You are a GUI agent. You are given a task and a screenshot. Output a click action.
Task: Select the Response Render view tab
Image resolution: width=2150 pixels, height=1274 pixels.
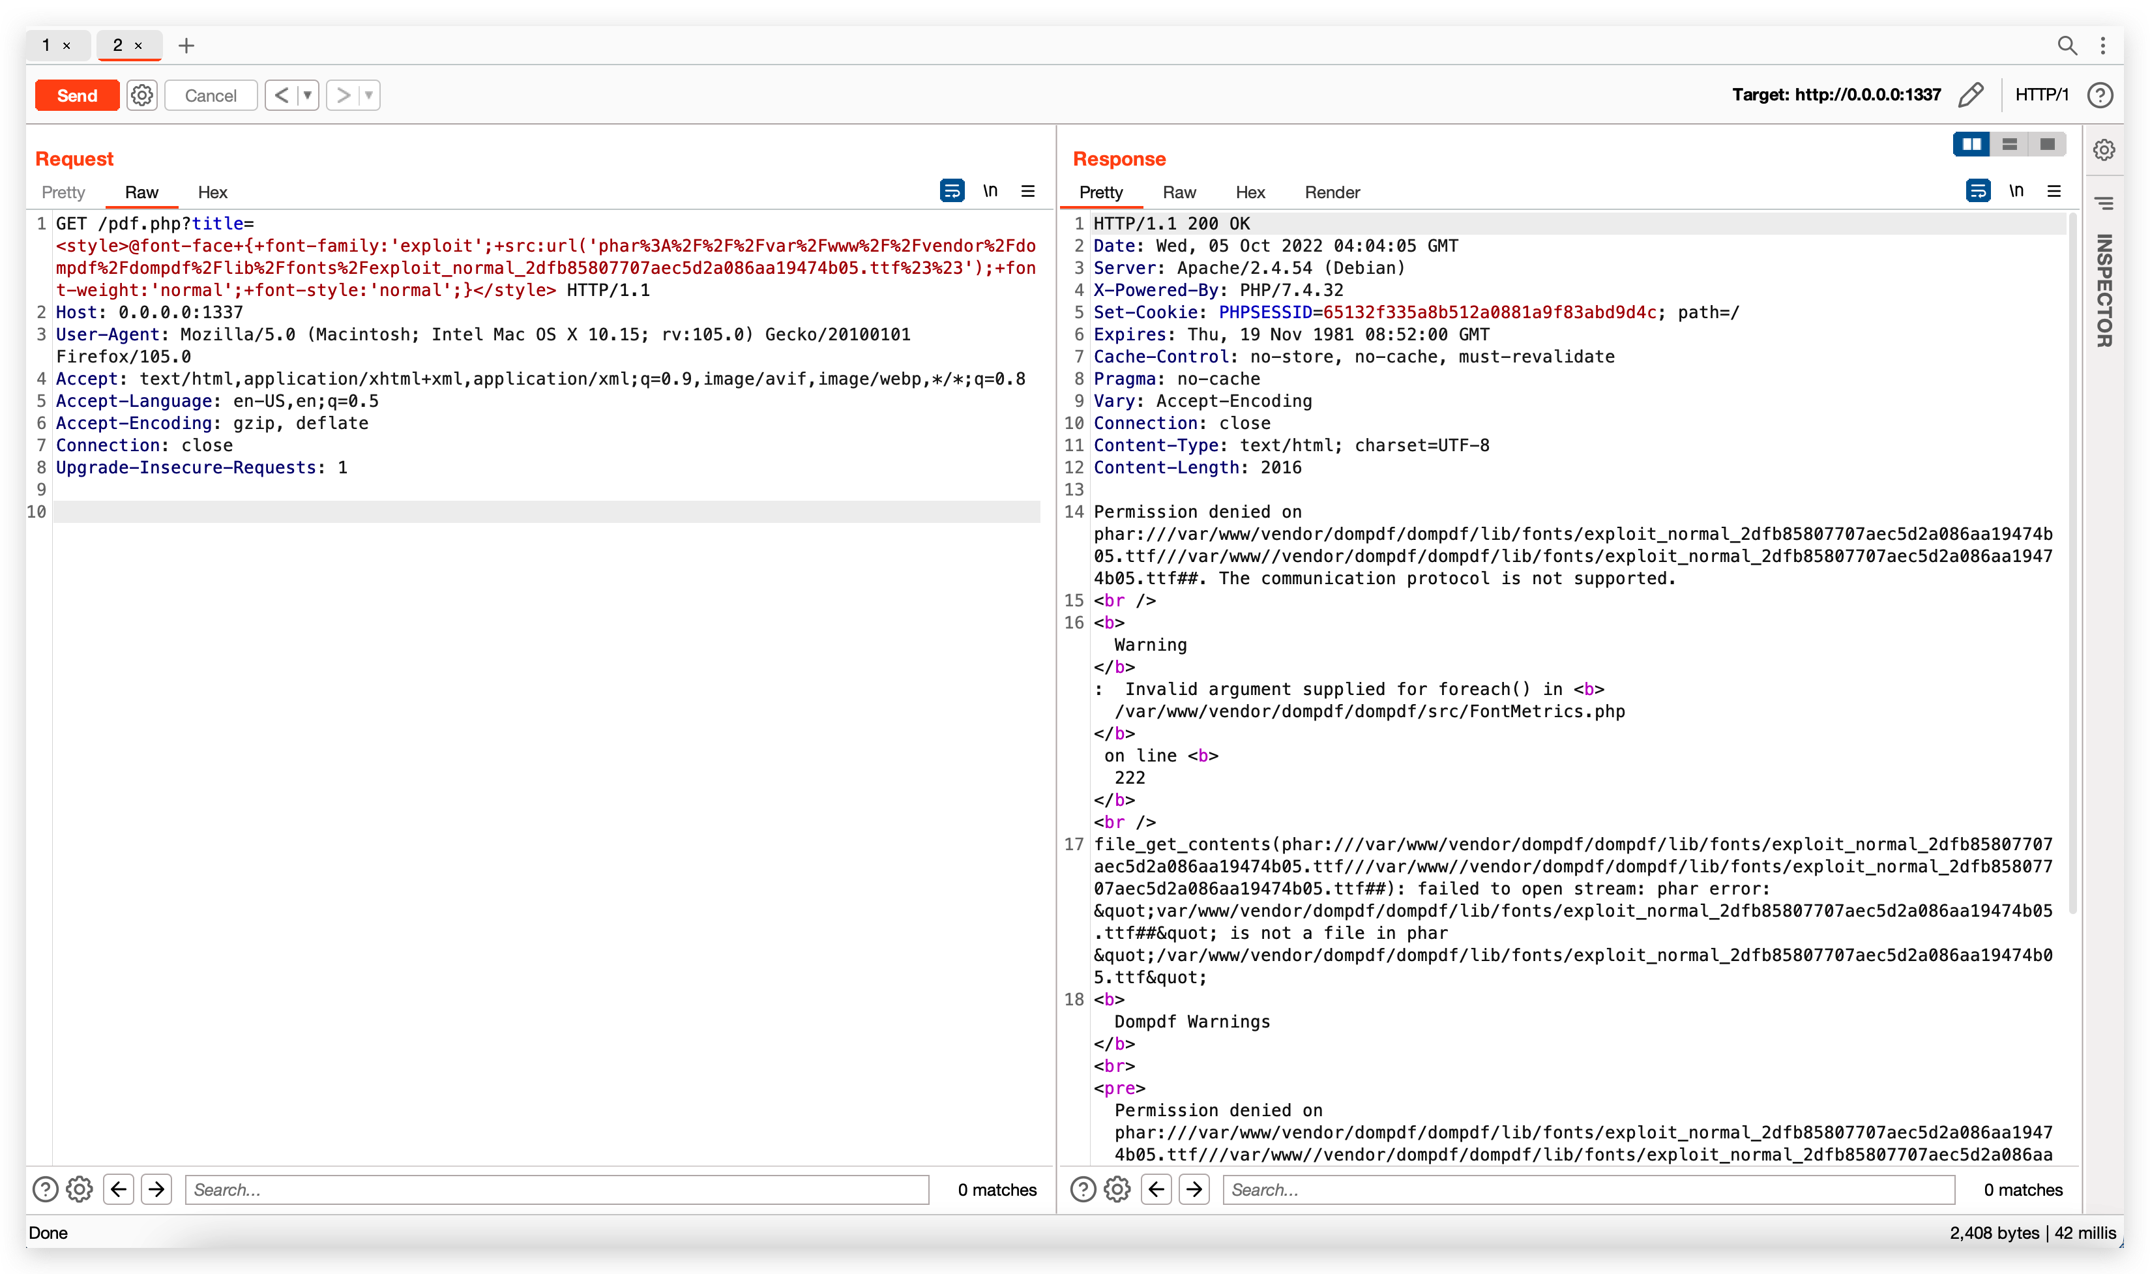coord(1332,192)
